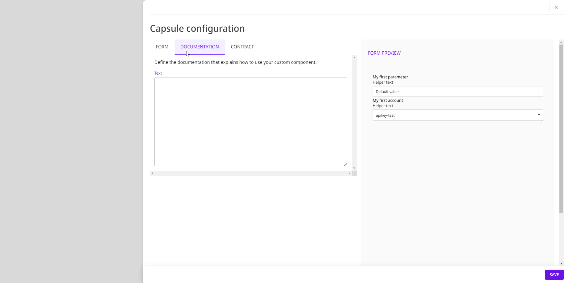Click the apikey-test dropdown chevron

coord(539,115)
